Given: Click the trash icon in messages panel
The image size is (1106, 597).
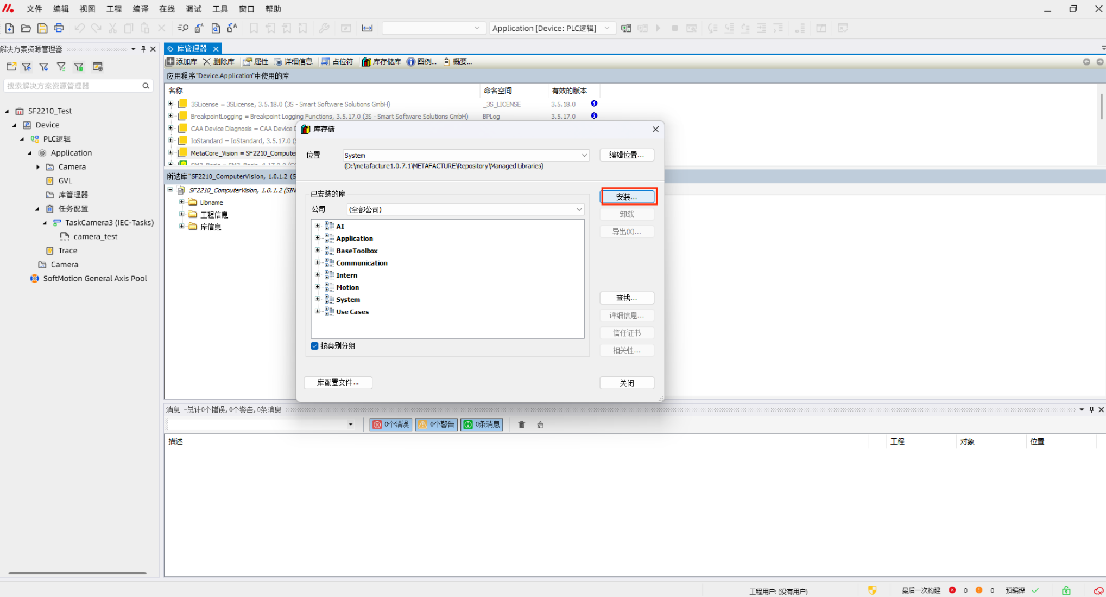Looking at the screenshot, I should click(x=521, y=425).
